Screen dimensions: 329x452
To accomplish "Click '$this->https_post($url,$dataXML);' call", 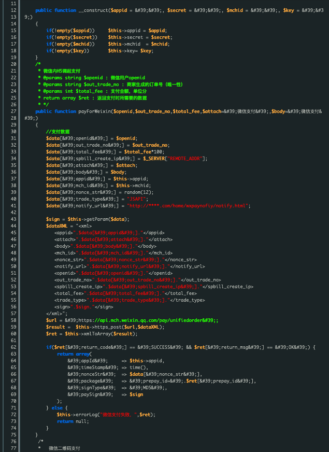I will point(120,327).
